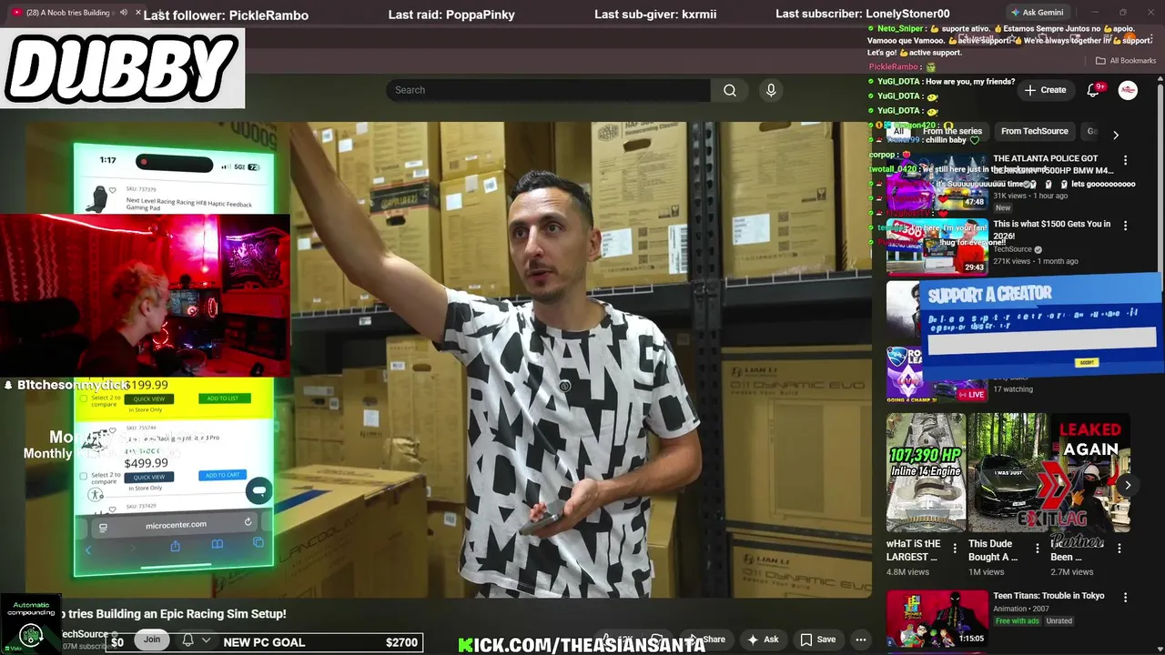Click the Support a Creator code field

point(1041,341)
